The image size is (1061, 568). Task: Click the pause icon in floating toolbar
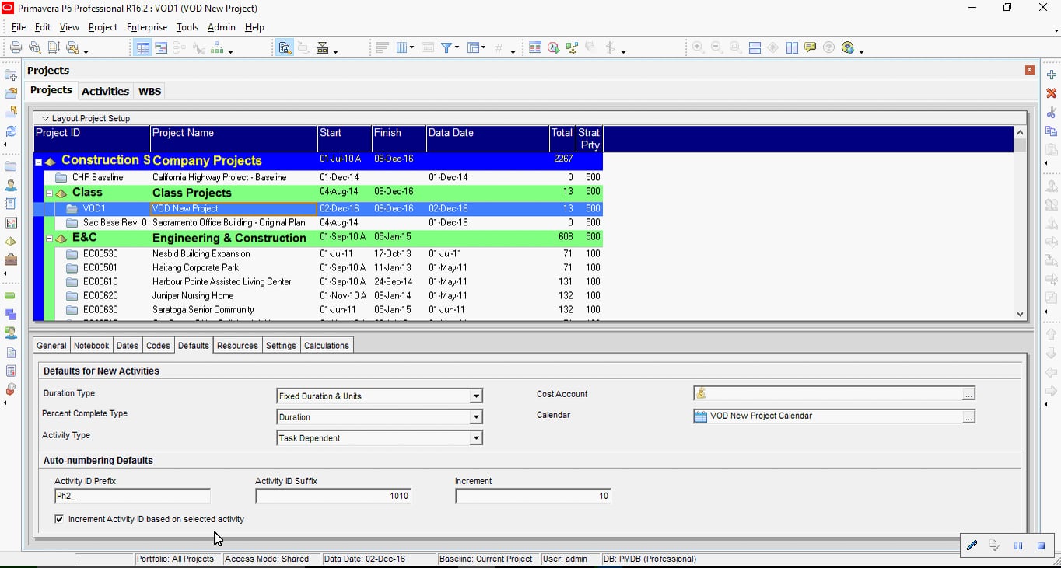1018,545
